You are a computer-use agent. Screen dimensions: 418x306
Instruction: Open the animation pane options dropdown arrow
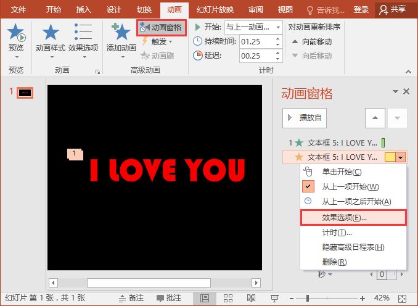pos(395,91)
